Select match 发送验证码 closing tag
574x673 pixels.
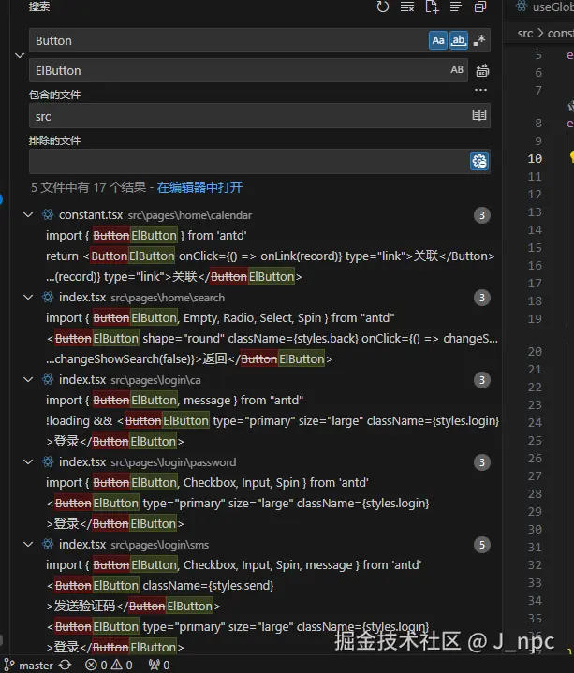pyautogui.click(x=133, y=607)
